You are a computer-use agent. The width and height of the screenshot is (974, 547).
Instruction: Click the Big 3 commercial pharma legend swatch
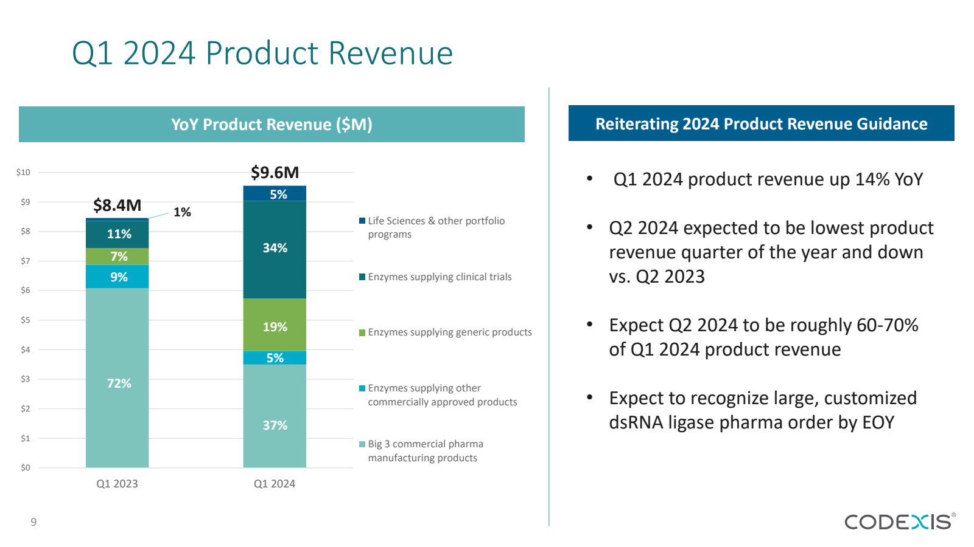pyautogui.click(x=362, y=444)
